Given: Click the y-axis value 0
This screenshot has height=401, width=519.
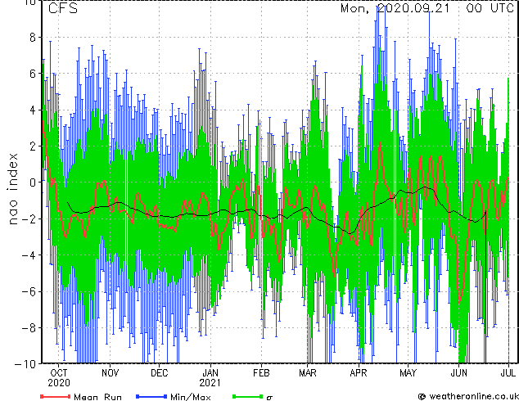Looking at the screenshot, I should coord(33,182).
